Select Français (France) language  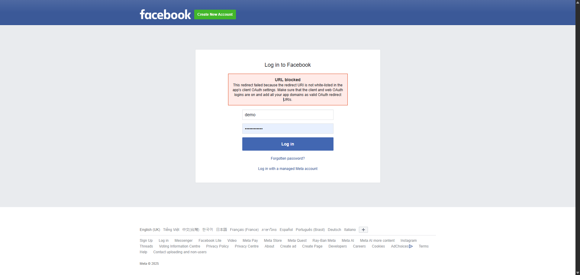244,230
